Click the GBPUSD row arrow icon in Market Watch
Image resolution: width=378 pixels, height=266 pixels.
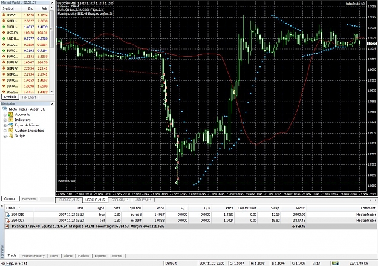[x=4, y=21]
